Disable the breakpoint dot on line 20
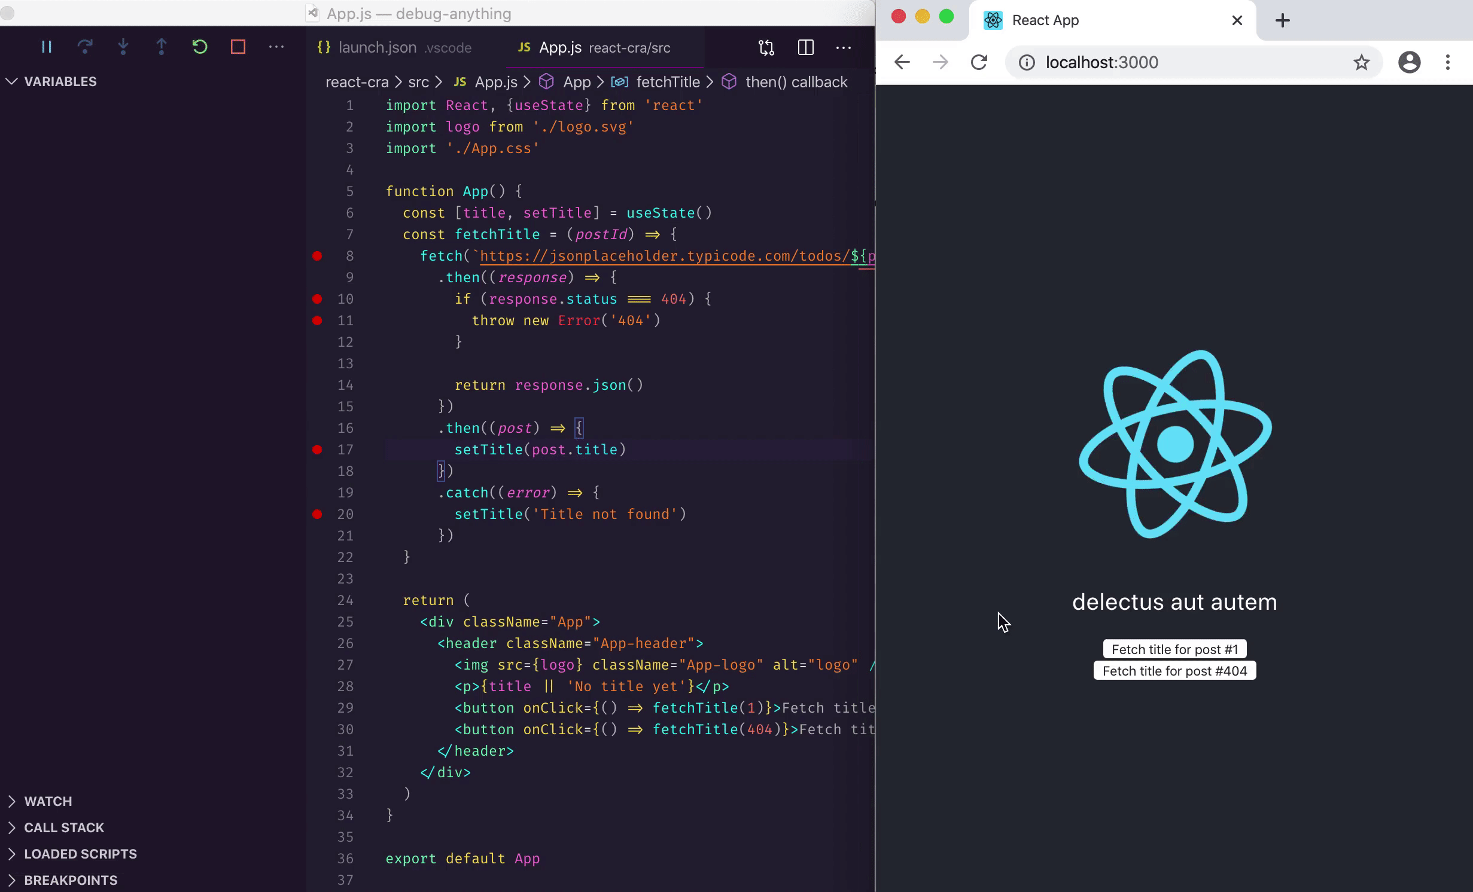Image resolution: width=1473 pixels, height=892 pixels. coord(317,514)
